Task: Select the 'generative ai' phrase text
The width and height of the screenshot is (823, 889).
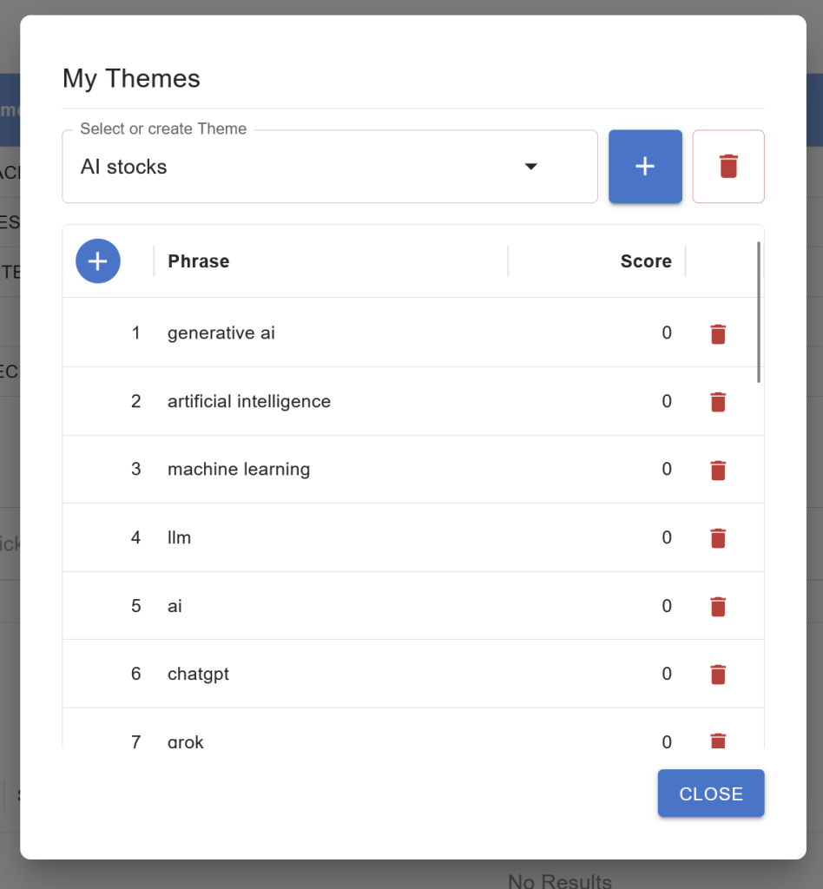Action: coord(221,333)
